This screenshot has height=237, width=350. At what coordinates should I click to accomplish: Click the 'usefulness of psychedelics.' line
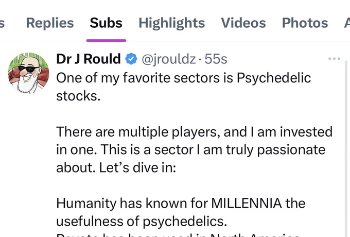142,222
